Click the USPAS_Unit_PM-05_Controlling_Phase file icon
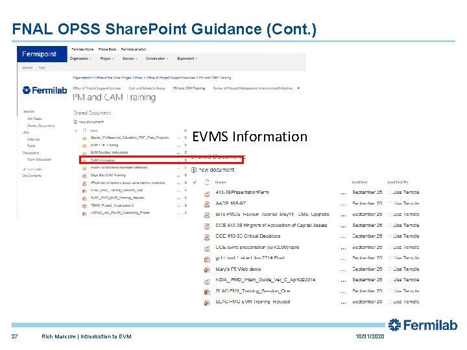 pos(84,213)
